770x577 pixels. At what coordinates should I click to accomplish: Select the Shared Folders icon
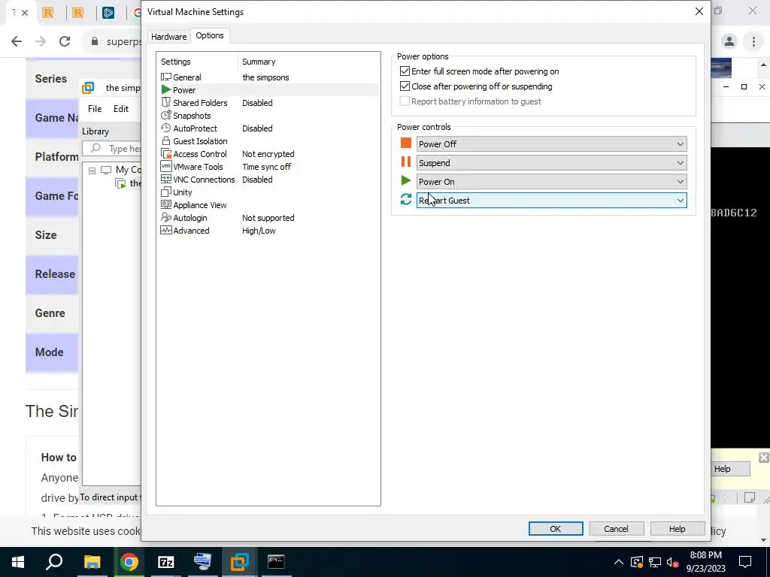point(166,102)
